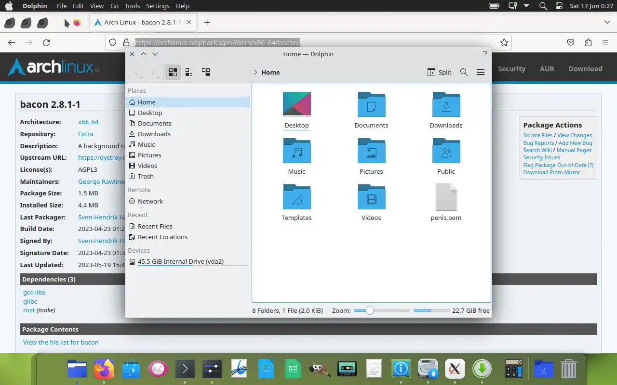
Task: Go back in Firefox history
Action: tap(12, 42)
